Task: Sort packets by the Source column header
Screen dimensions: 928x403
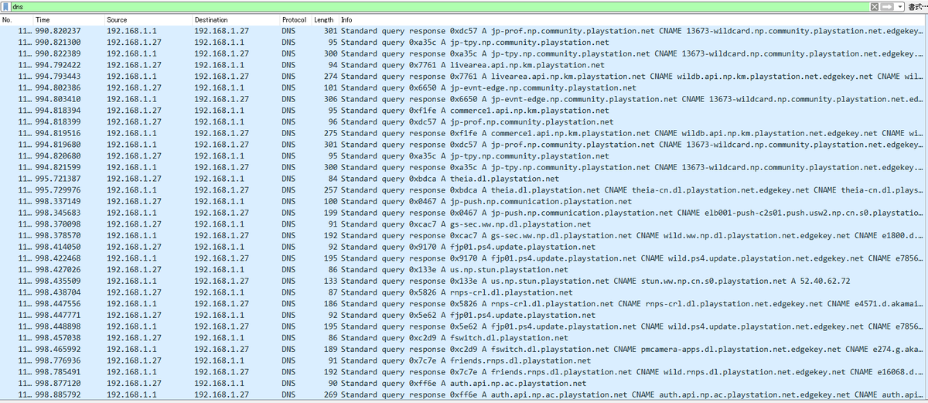Action: pos(148,19)
